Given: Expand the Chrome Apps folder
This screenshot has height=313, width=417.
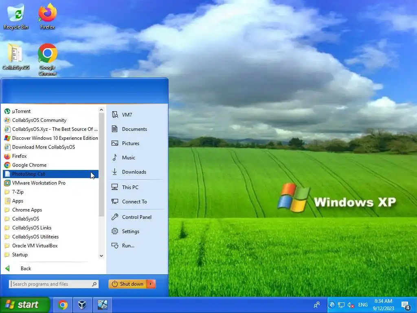Looking at the screenshot, I should (50, 210).
